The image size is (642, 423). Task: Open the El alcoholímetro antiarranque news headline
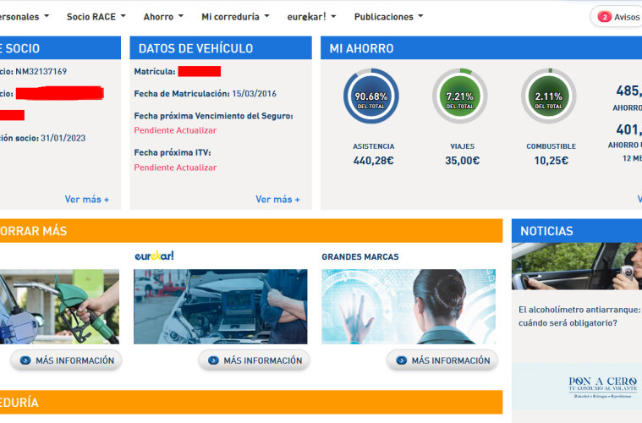coord(579,316)
